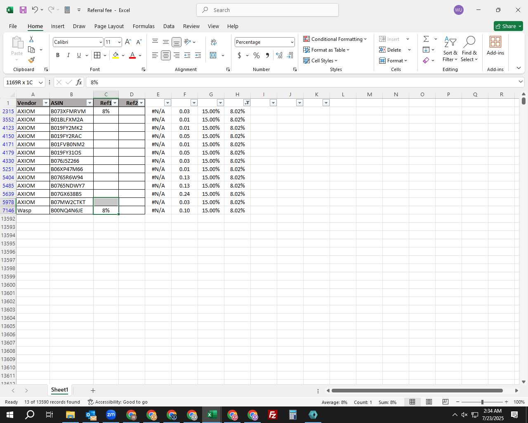Decrease font size with small A icon
Viewport: 528px width, 423px height.
(x=139, y=42)
